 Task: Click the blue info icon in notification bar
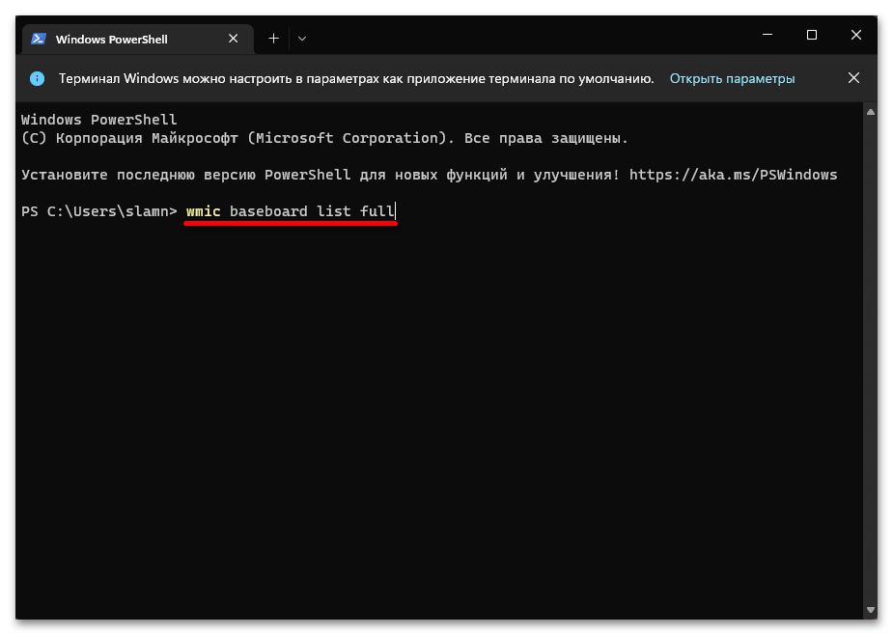tap(37, 78)
